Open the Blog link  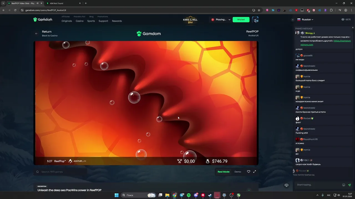point(91,17)
